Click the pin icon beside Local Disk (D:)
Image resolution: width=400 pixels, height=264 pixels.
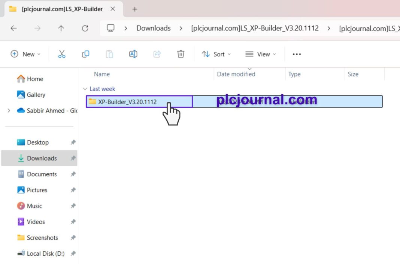tap(73, 253)
